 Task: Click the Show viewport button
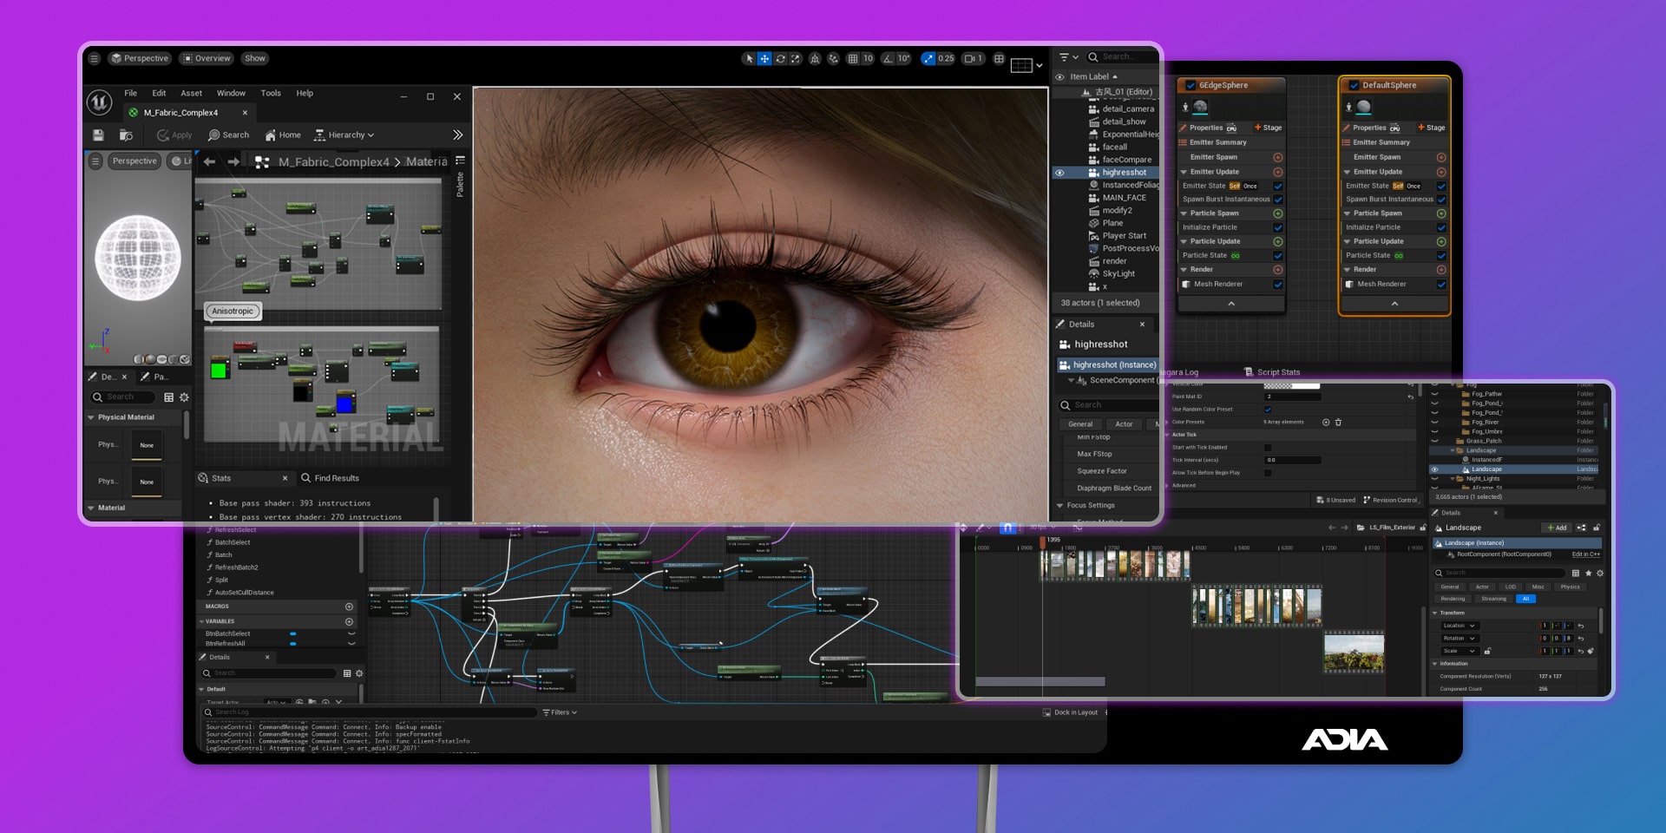pyautogui.click(x=255, y=58)
